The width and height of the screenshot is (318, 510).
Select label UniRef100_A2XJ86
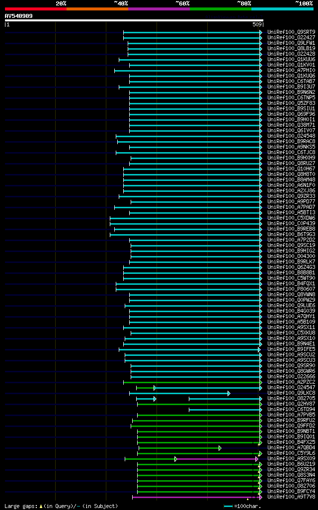[291, 190]
